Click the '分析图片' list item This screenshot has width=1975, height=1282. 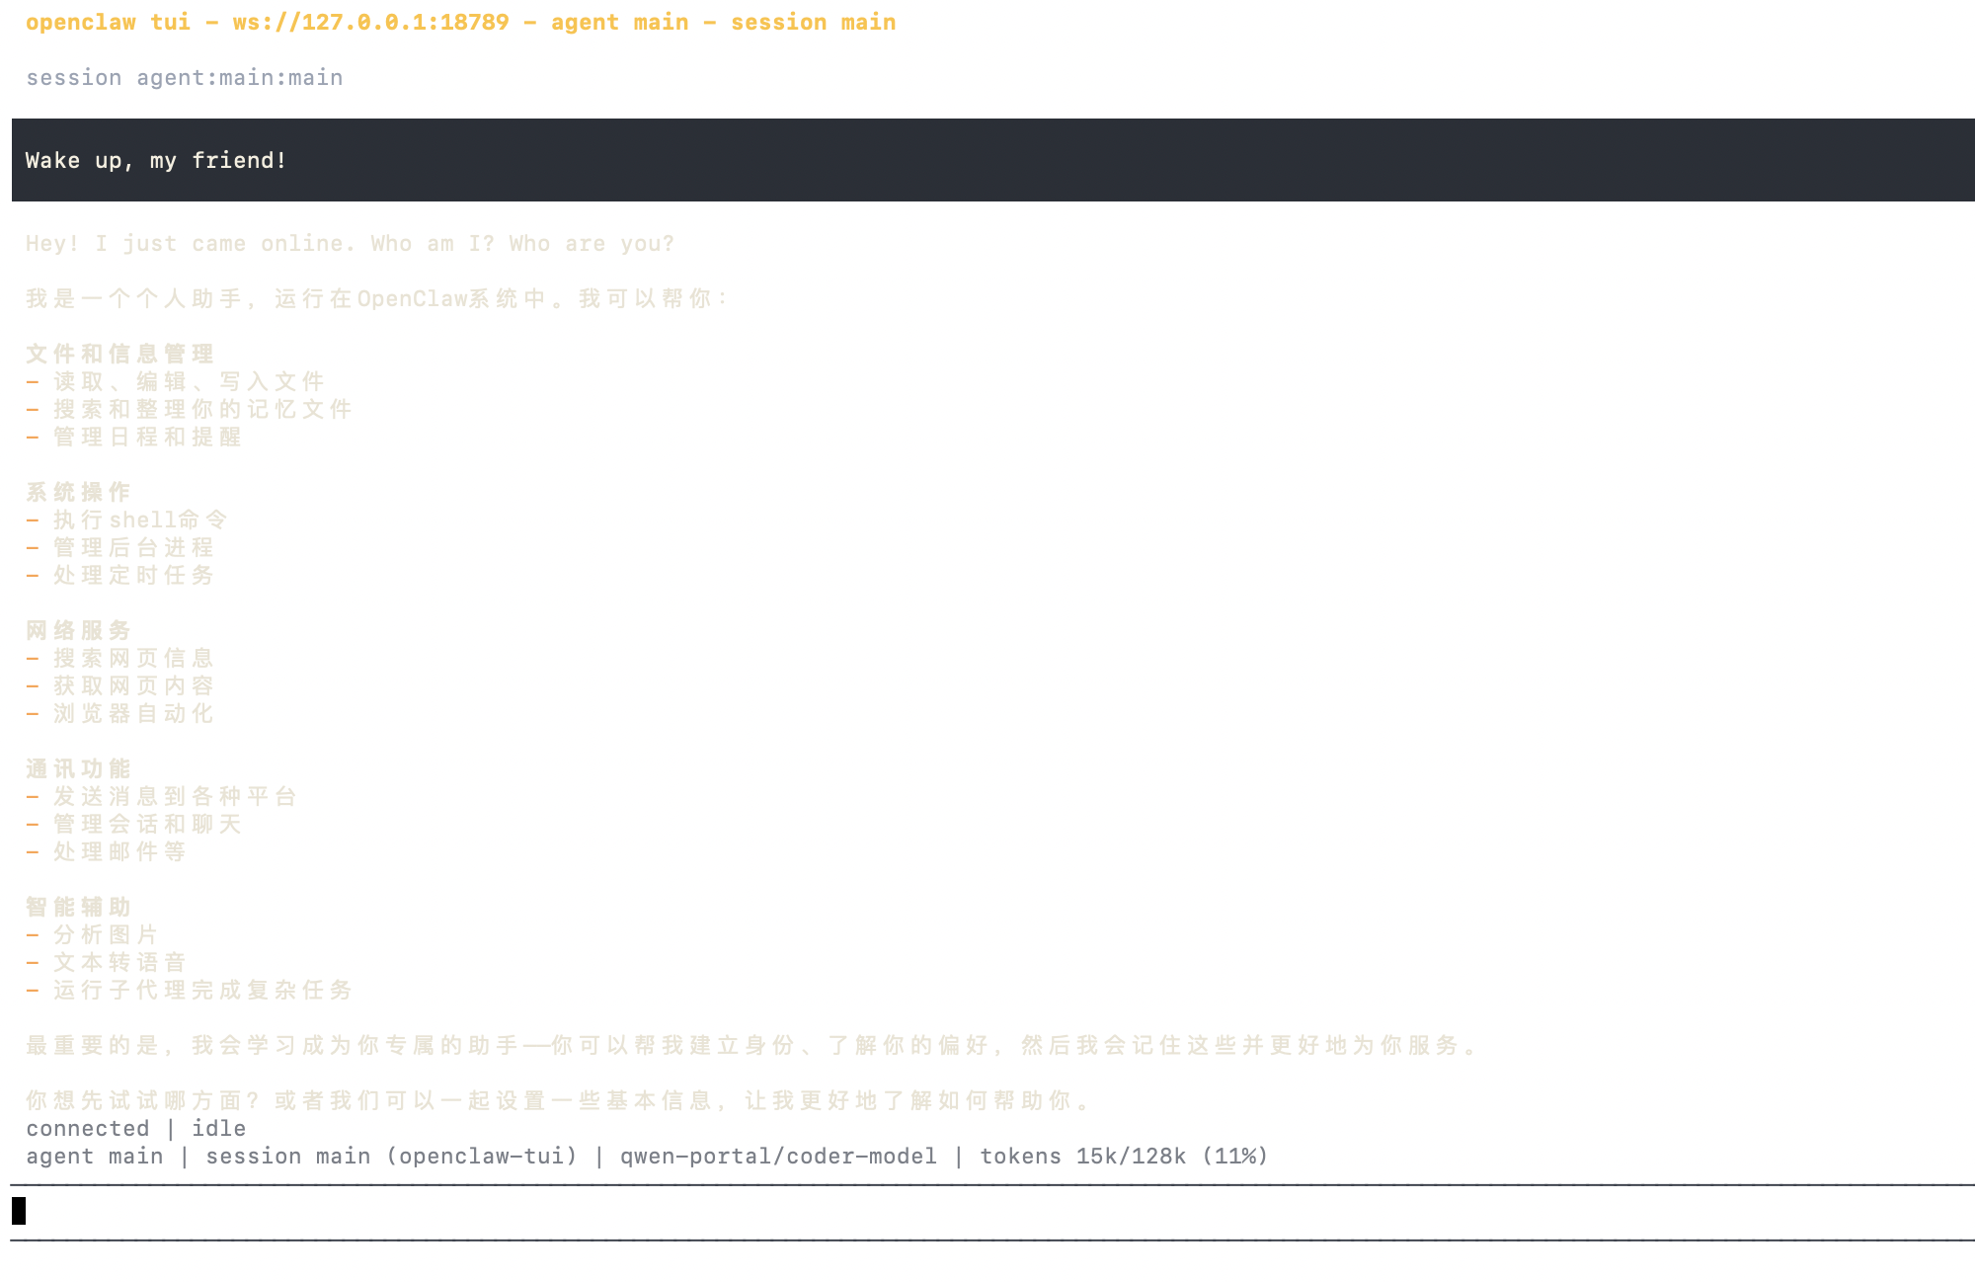(106, 934)
